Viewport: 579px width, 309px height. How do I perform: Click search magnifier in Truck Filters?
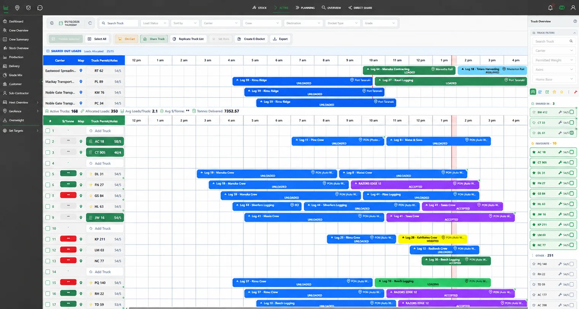tap(571, 41)
